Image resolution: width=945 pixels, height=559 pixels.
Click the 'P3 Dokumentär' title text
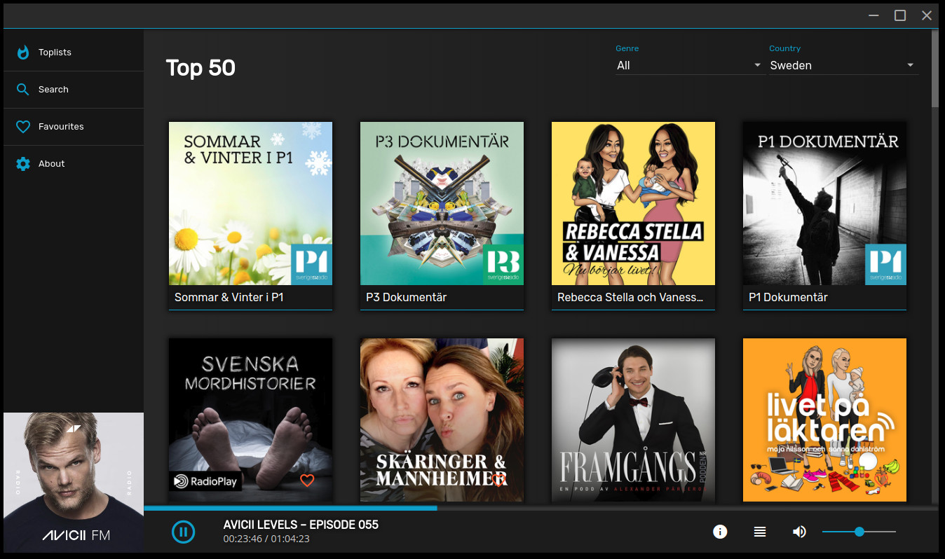tap(406, 297)
